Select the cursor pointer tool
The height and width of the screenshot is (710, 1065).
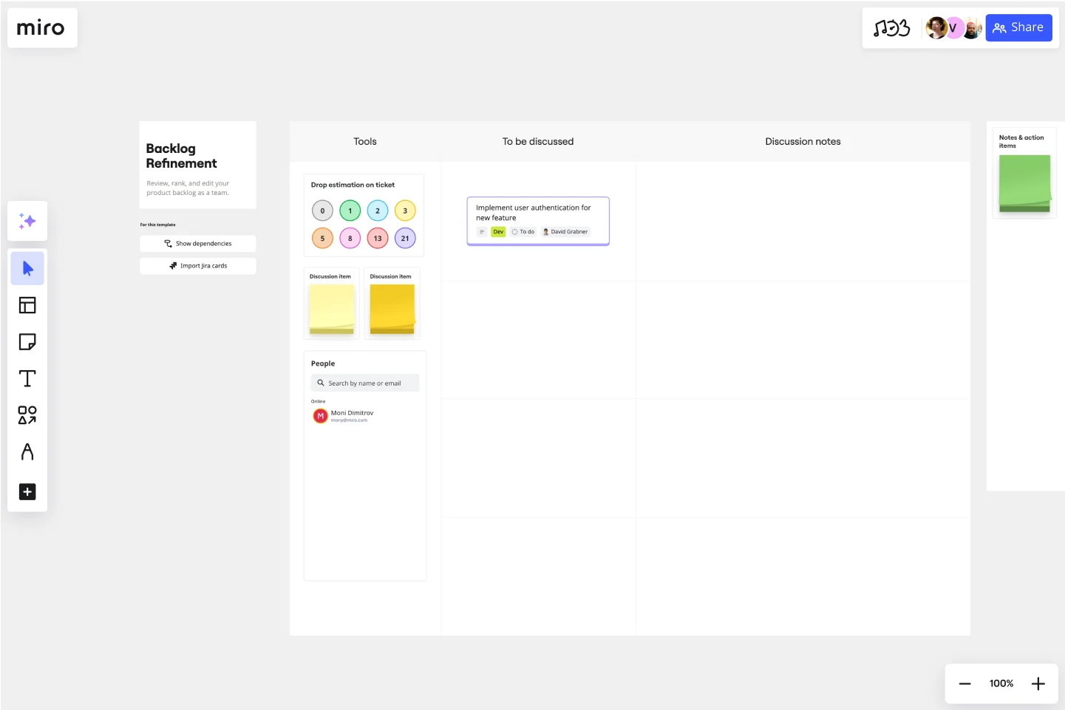tap(27, 268)
